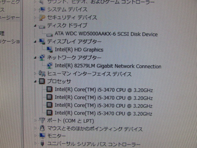Screen dimensions: 197x148
Task: Select ヒューマン インターフェイス デバイス label
Action: click(89, 74)
